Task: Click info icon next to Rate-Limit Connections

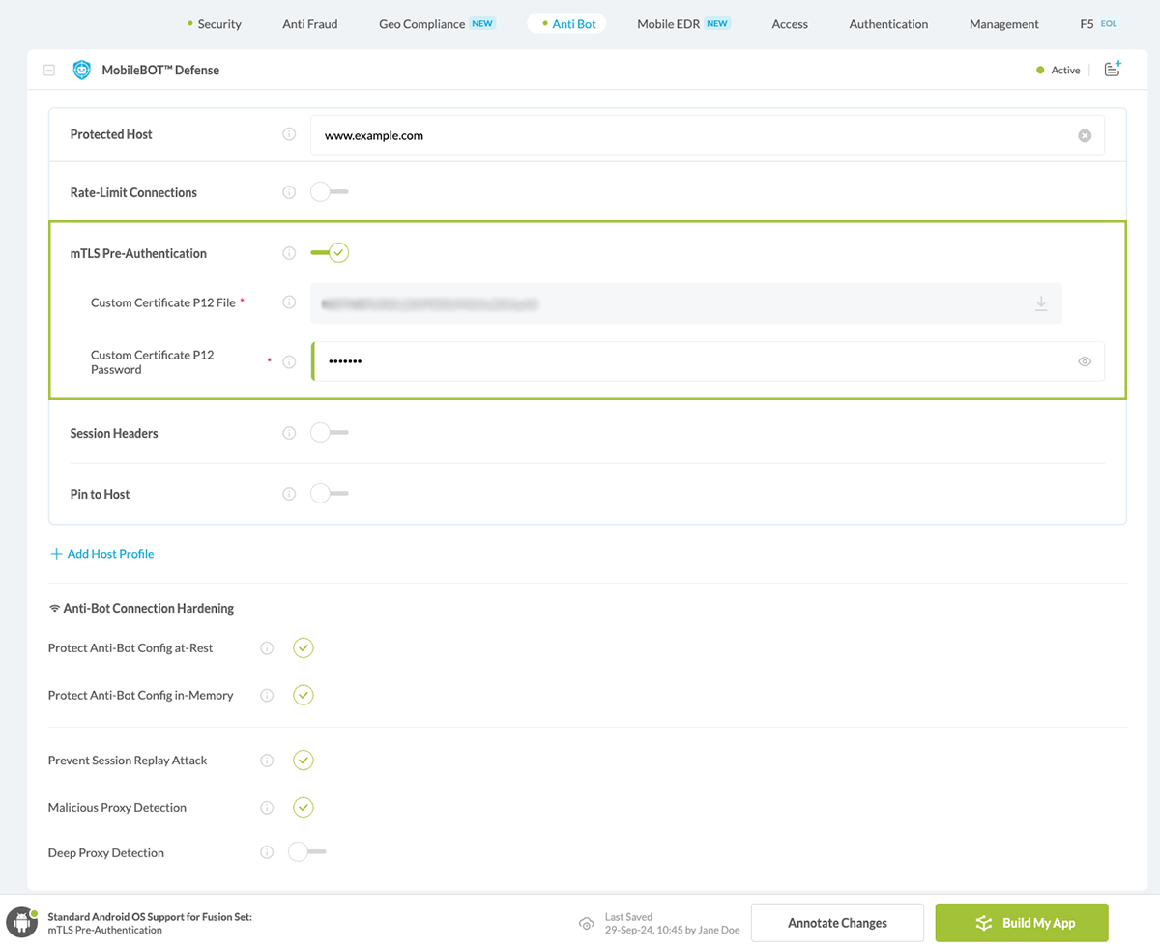Action: (289, 192)
